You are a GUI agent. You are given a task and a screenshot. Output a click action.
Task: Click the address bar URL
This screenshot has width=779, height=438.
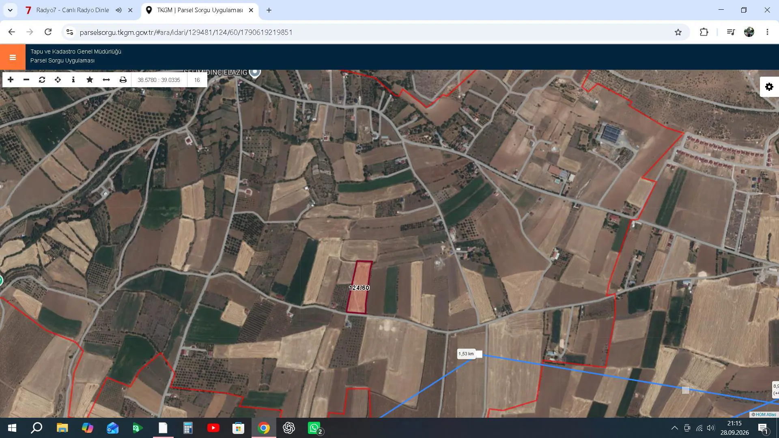(x=186, y=32)
